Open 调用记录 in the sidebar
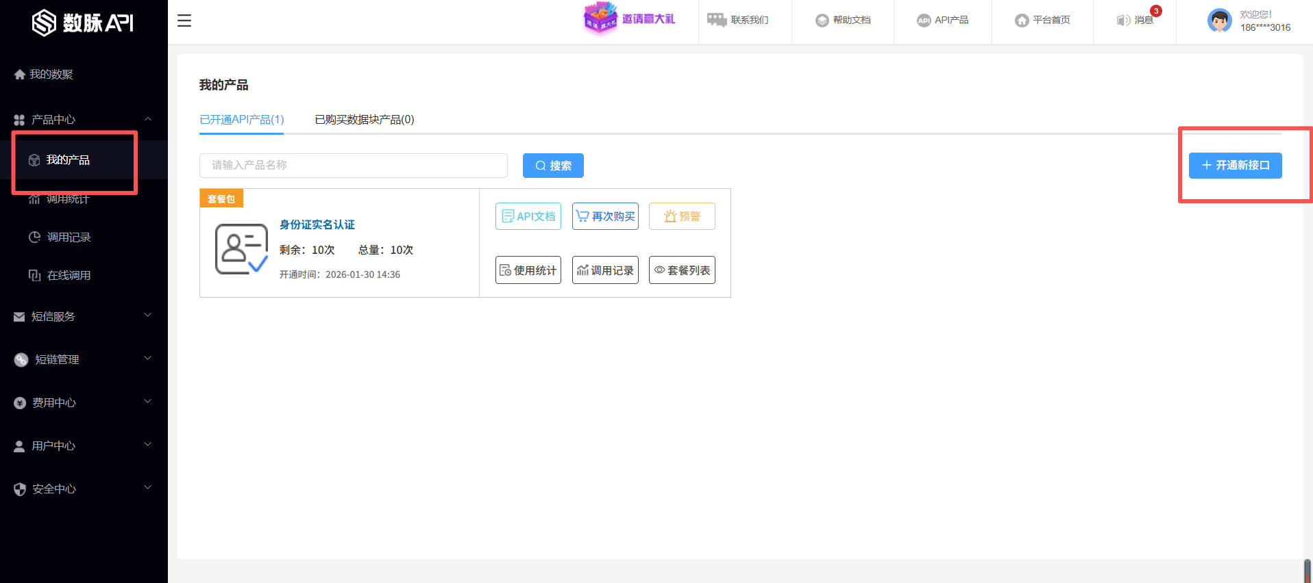The image size is (1313, 583). 69,237
